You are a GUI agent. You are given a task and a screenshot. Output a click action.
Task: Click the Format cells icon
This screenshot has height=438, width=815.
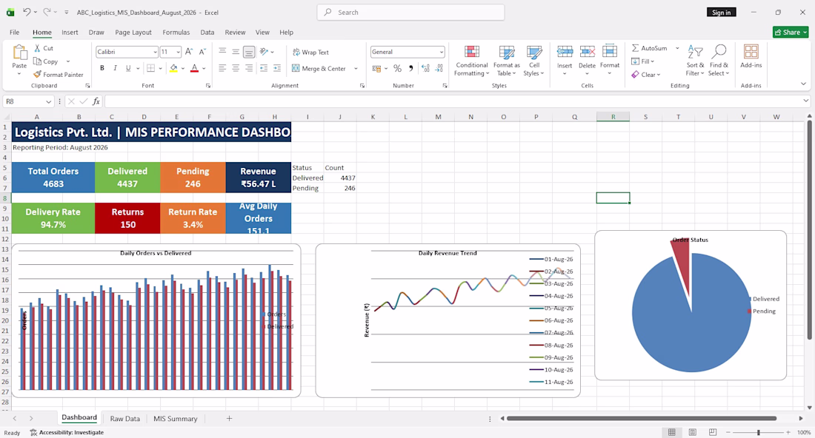tap(609, 52)
